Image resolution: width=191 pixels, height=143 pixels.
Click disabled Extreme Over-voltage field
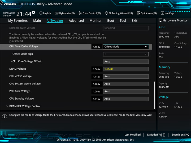pos(126,28)
